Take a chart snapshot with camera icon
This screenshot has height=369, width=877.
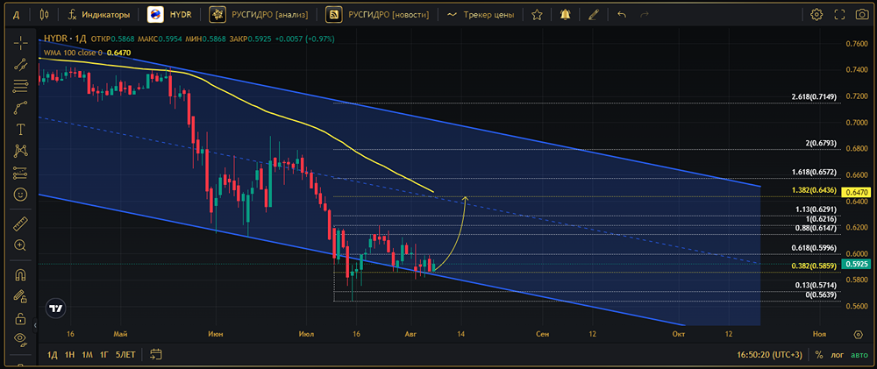point(861,15)
